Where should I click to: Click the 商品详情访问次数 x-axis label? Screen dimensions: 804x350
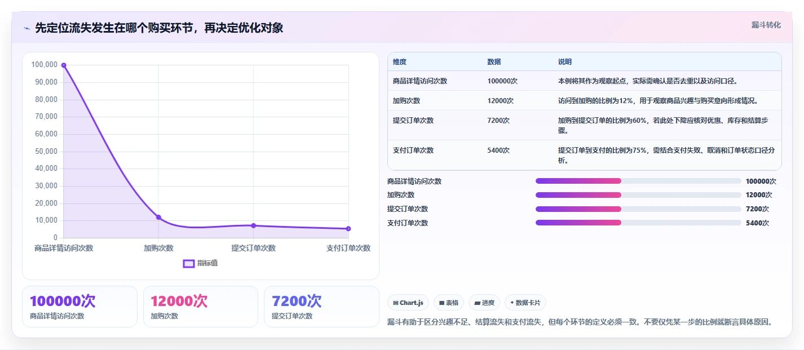pyautogui.click(x=64, y=248)
